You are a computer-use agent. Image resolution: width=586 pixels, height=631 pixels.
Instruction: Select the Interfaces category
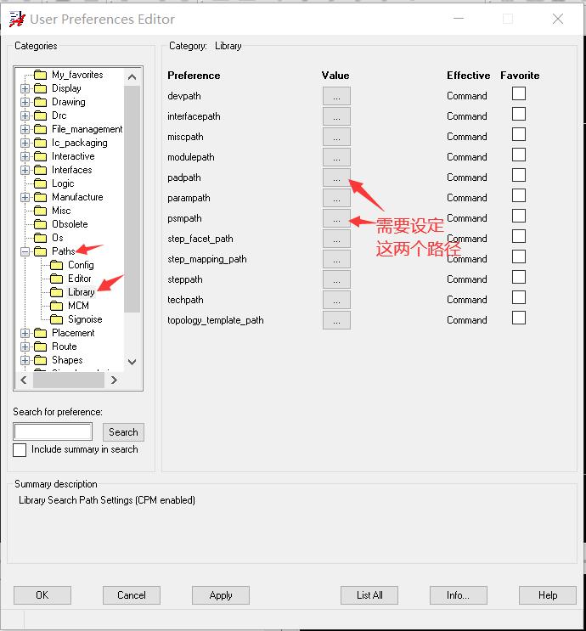[71, 170]
